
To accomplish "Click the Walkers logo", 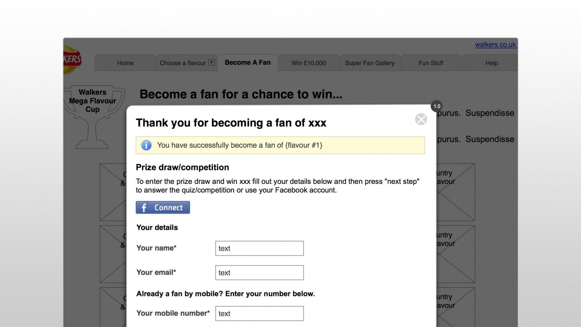I will (x=72, y=60).
